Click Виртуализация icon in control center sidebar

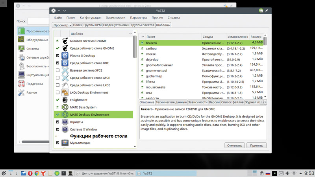[x=21, y=75]
